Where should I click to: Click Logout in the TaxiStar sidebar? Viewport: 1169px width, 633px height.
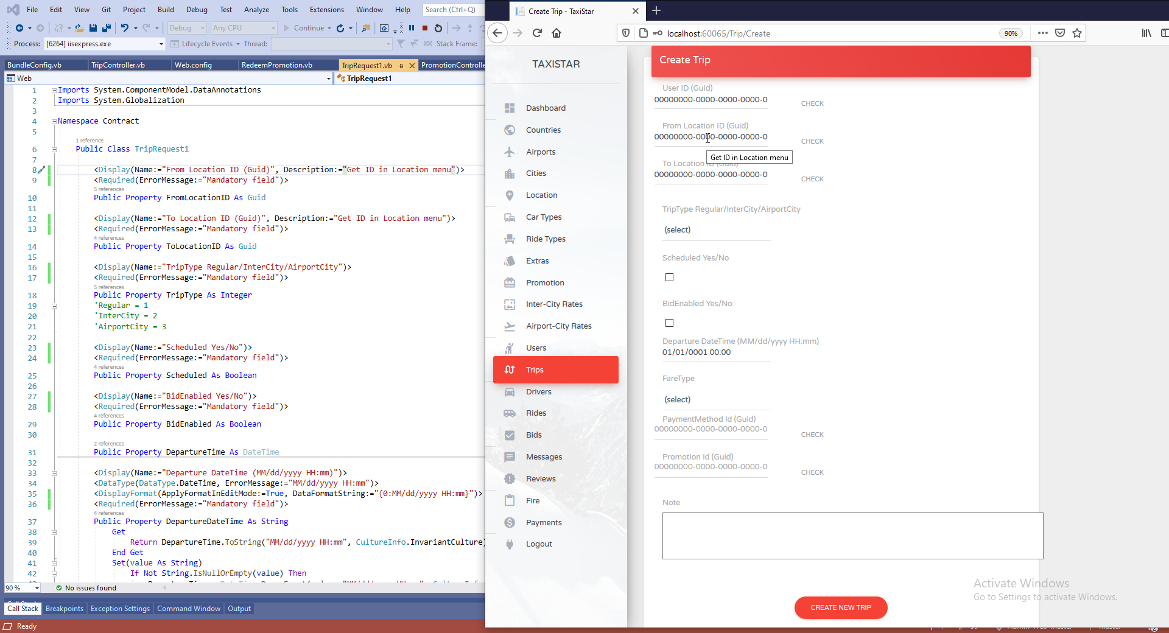tap(539, 544)
